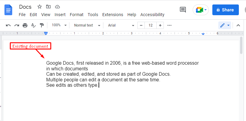246x121 pixels.
Task: Undo the last action
Action: click(x=8, y=25)
